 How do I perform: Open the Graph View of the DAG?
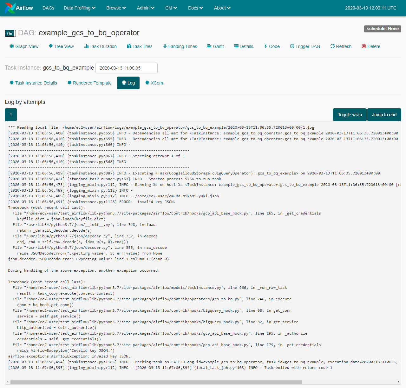click(24, 46)
